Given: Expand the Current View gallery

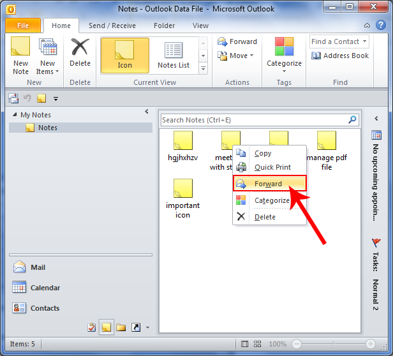Looking at the screenshot, I should (204, 68).
